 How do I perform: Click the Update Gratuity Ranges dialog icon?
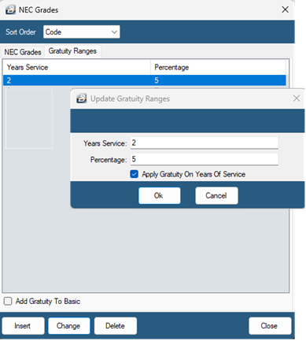(x=82, y=98)
